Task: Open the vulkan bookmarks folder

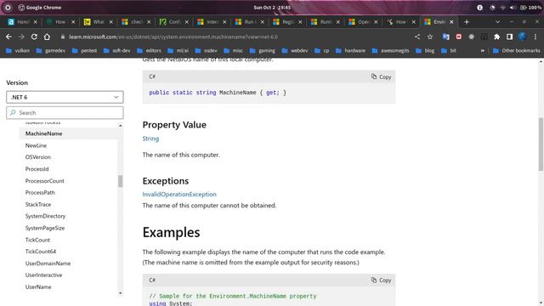Action: [x=18, y=51]
